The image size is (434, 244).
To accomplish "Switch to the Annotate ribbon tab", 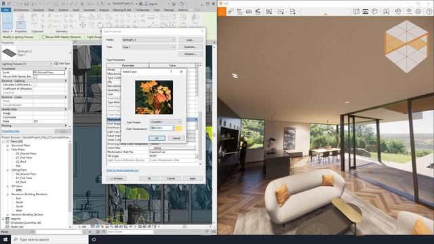I will pos(89,9).
